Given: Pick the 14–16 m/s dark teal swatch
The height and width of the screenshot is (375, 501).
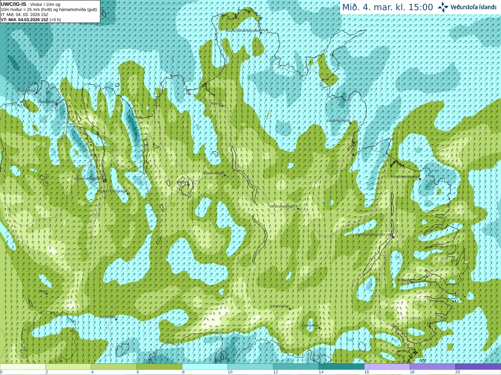Looking at the screenshot, I should [342, 367].
